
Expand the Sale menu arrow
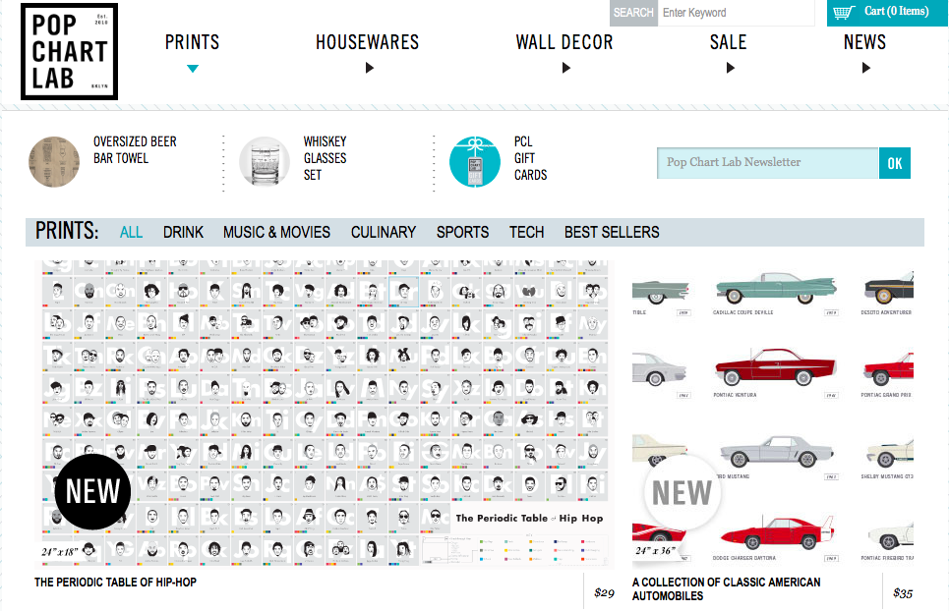[731, 69]
